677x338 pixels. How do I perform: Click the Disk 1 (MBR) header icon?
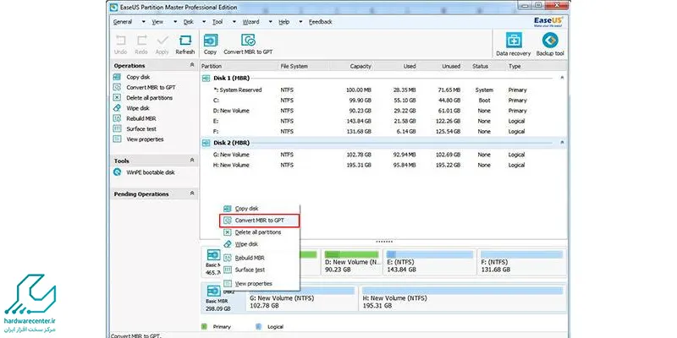(x=206, y=78)
